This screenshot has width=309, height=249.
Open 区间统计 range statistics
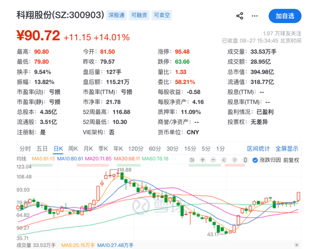point(258,149)
